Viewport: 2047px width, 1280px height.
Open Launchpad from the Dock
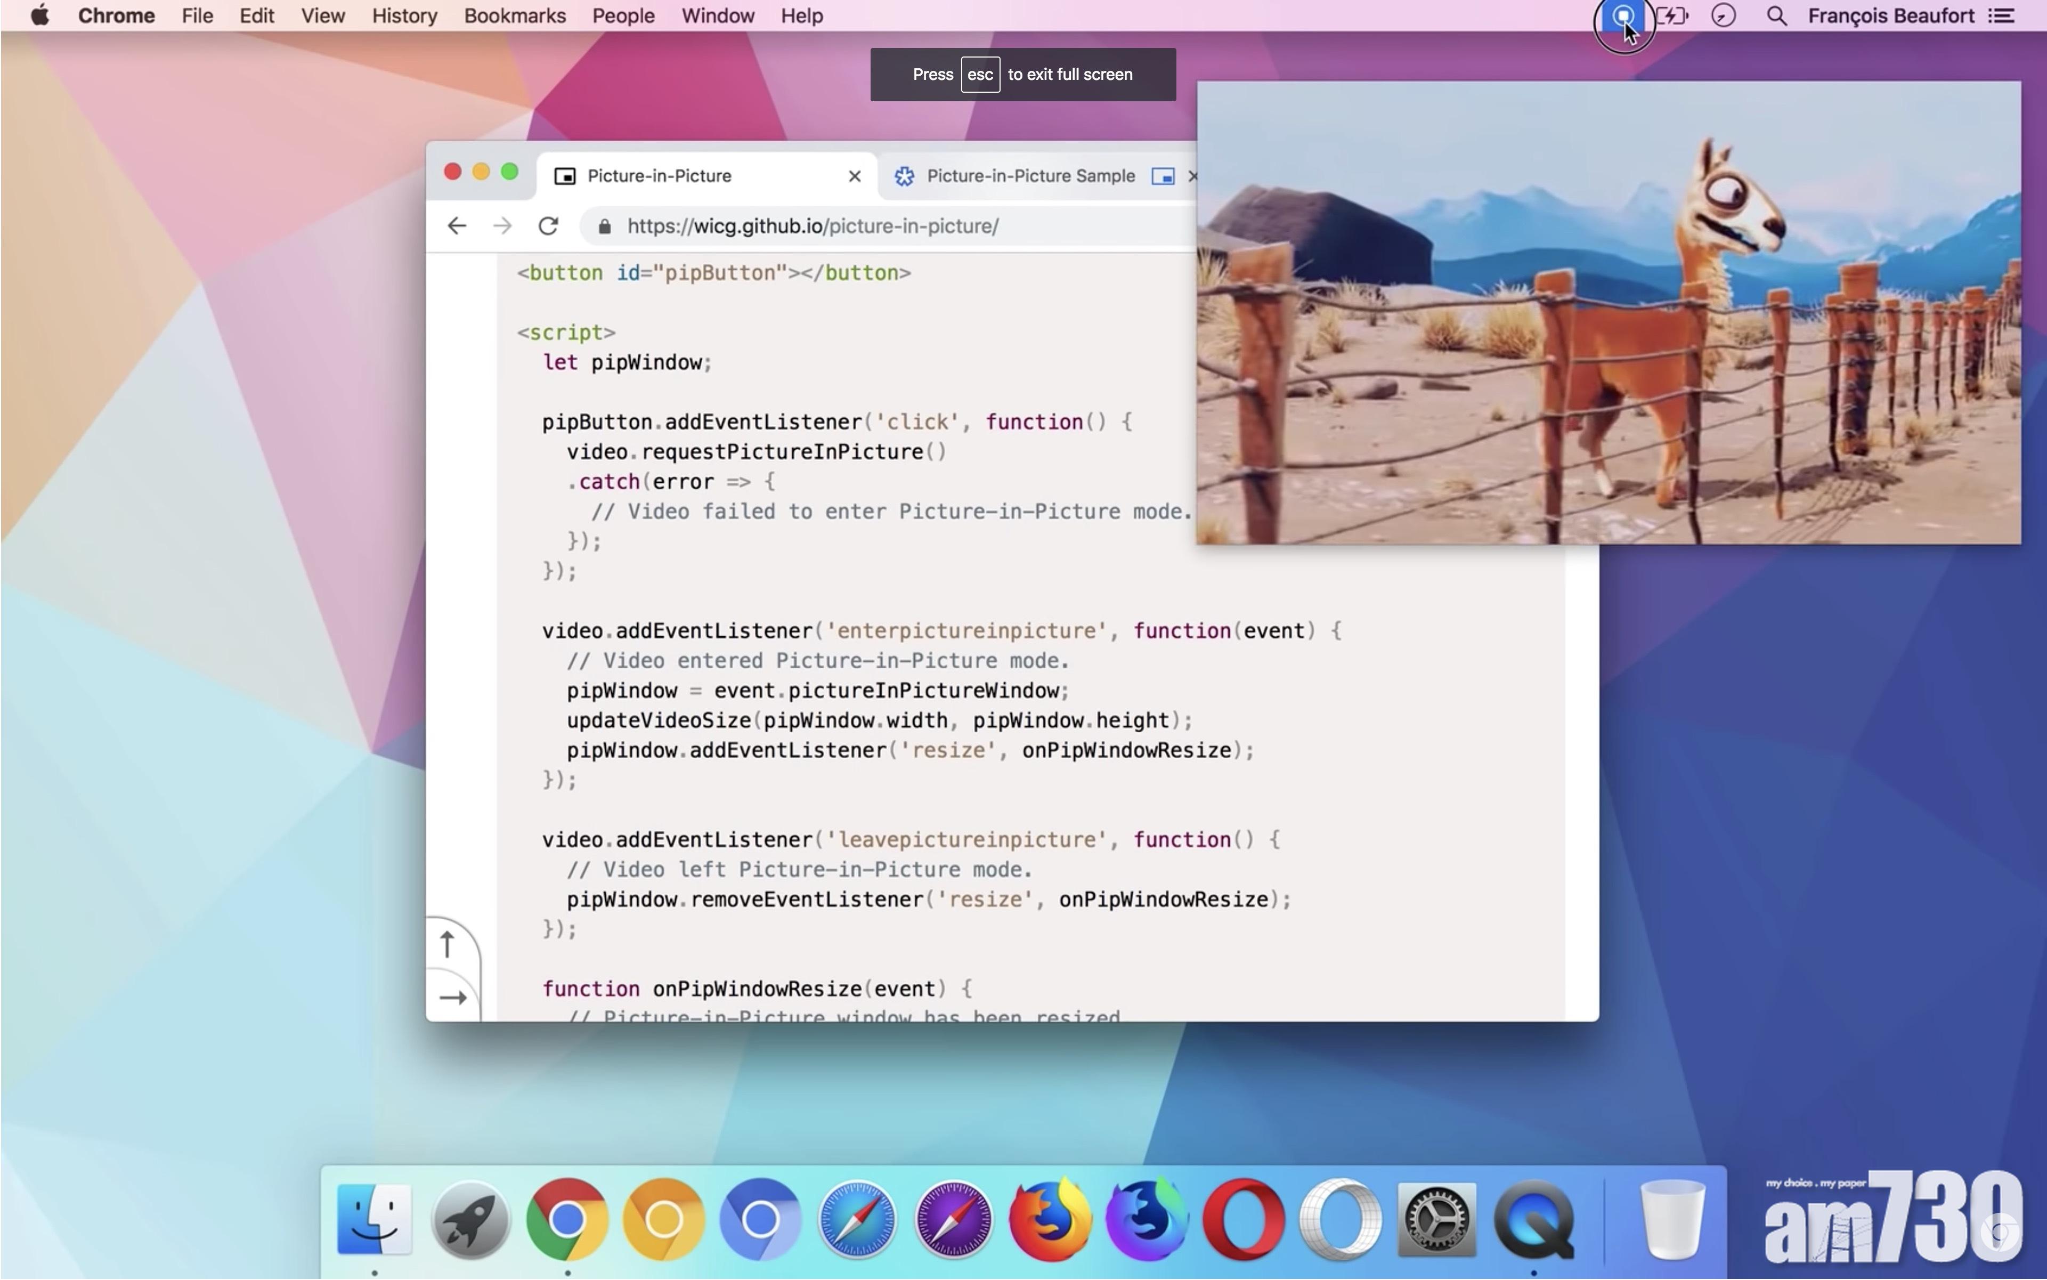click(472, 1219)
